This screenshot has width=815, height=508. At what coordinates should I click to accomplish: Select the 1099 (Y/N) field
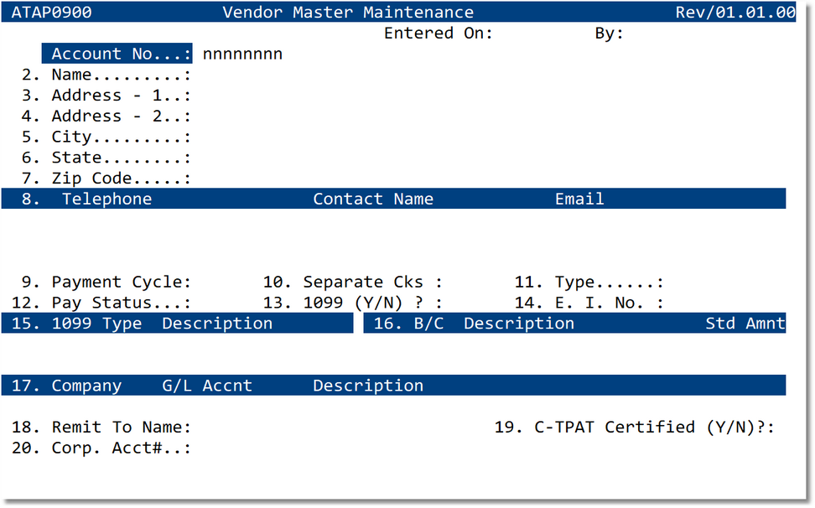[372, 303]
